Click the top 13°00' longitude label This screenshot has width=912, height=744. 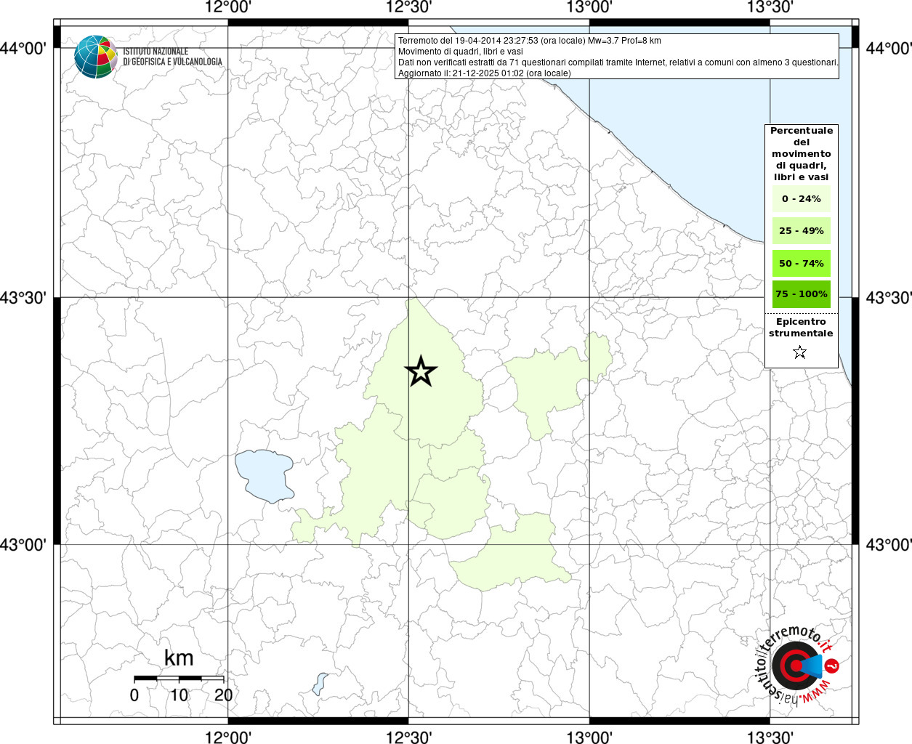tap(589, 7)
